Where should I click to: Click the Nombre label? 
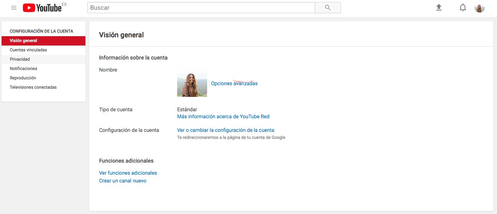coord(108,70)
